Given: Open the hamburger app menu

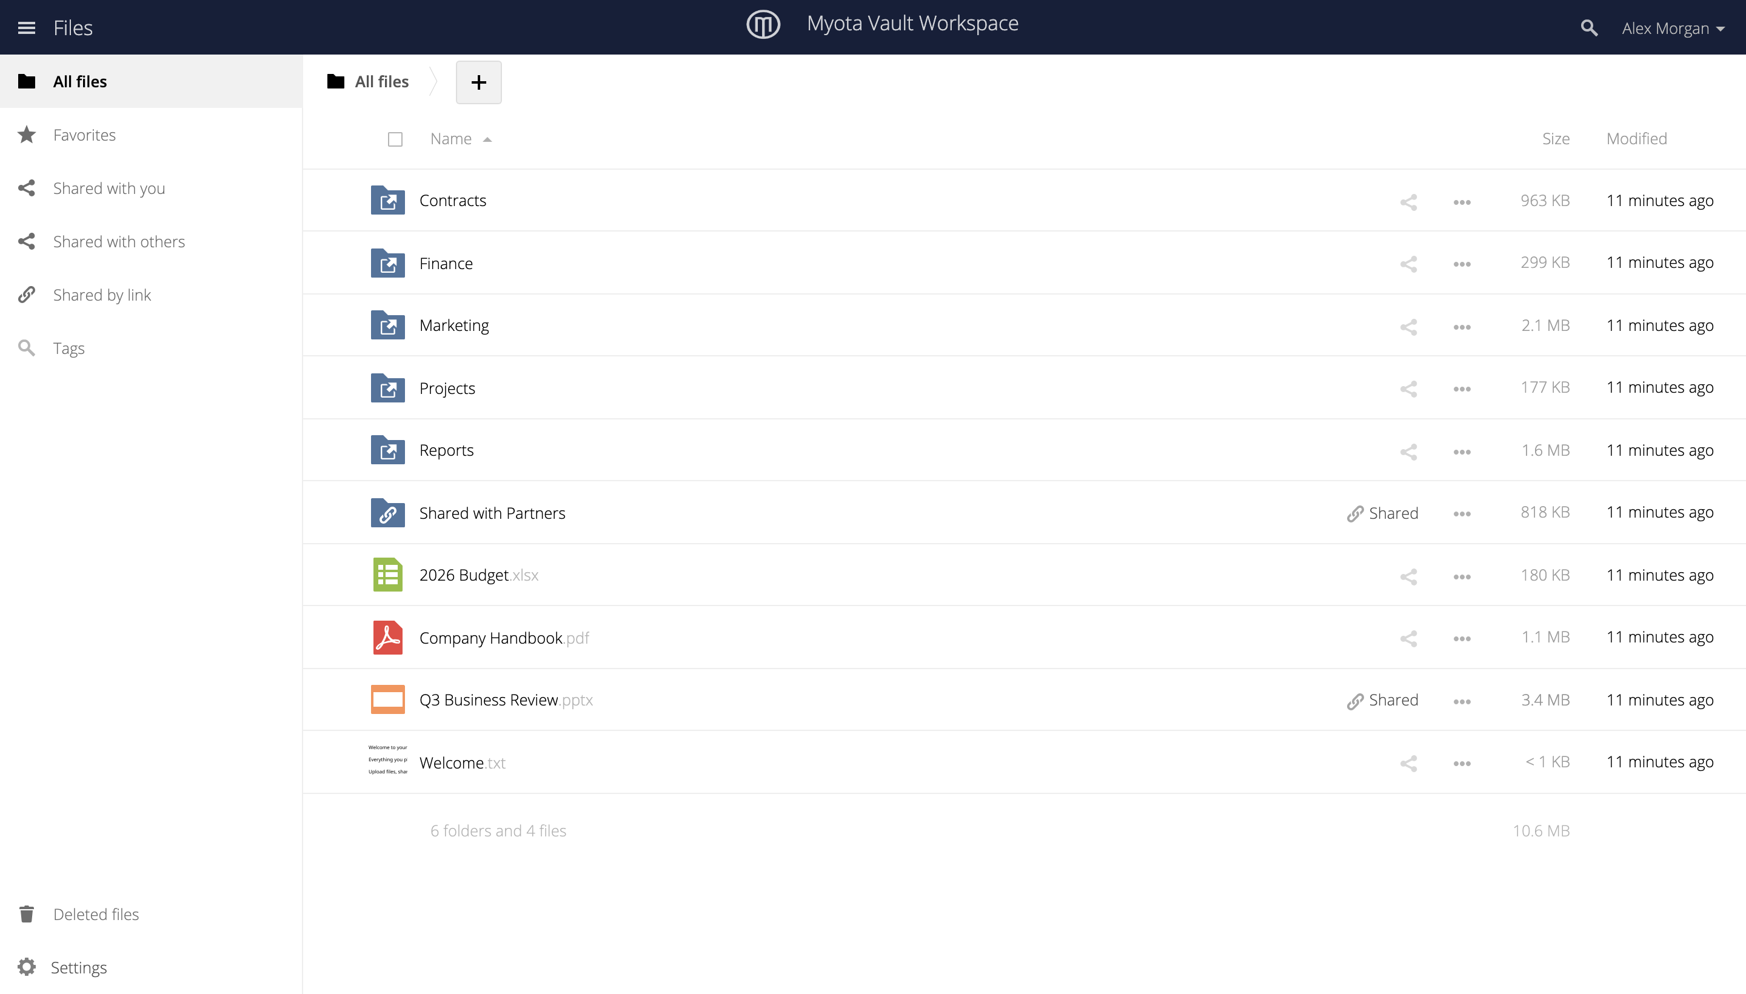Looking at the screenshot, I should 27,28.
